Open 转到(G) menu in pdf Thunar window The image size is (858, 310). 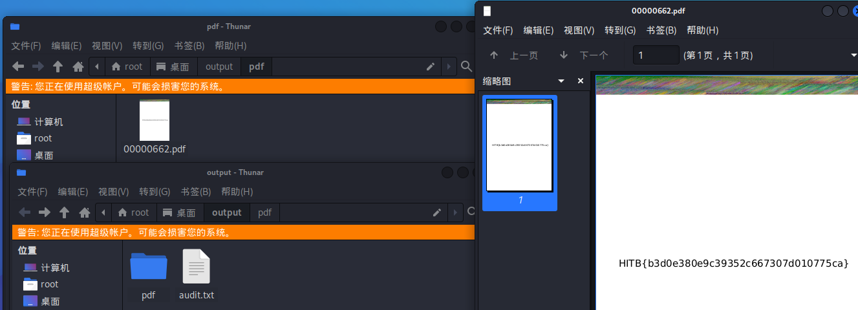(148, 46)
